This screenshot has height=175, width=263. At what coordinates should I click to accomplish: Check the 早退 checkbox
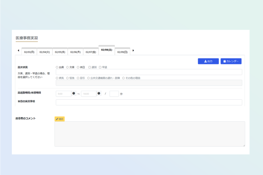(x=100, y=67)
